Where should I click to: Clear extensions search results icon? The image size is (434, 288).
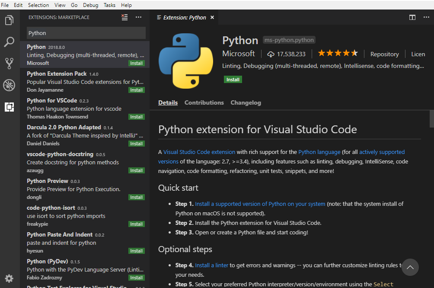124,17
